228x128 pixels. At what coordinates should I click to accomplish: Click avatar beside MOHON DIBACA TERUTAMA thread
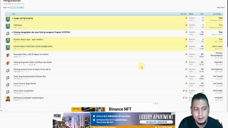coord(8,48)
